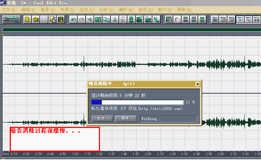Image resolution: width=261 pixels, height=160 pixels.
Task: Click the zero crossings adjust icon
Action: (140, 19)
